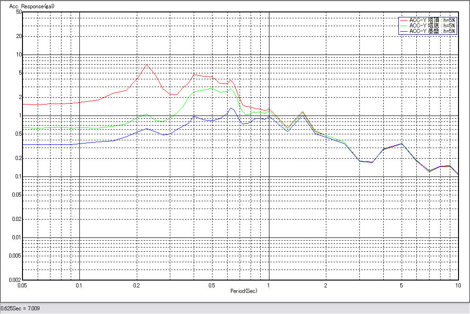Click the 5 label on X axis

click(x=401, y=285)
